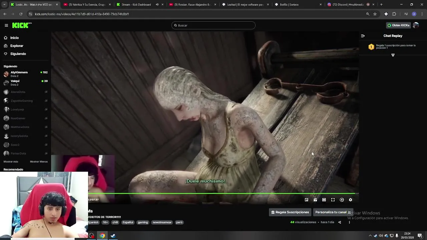The height and width of the screenshot is (240, 427).
Task: Open AloneDota offline channel
Action: 25,92
